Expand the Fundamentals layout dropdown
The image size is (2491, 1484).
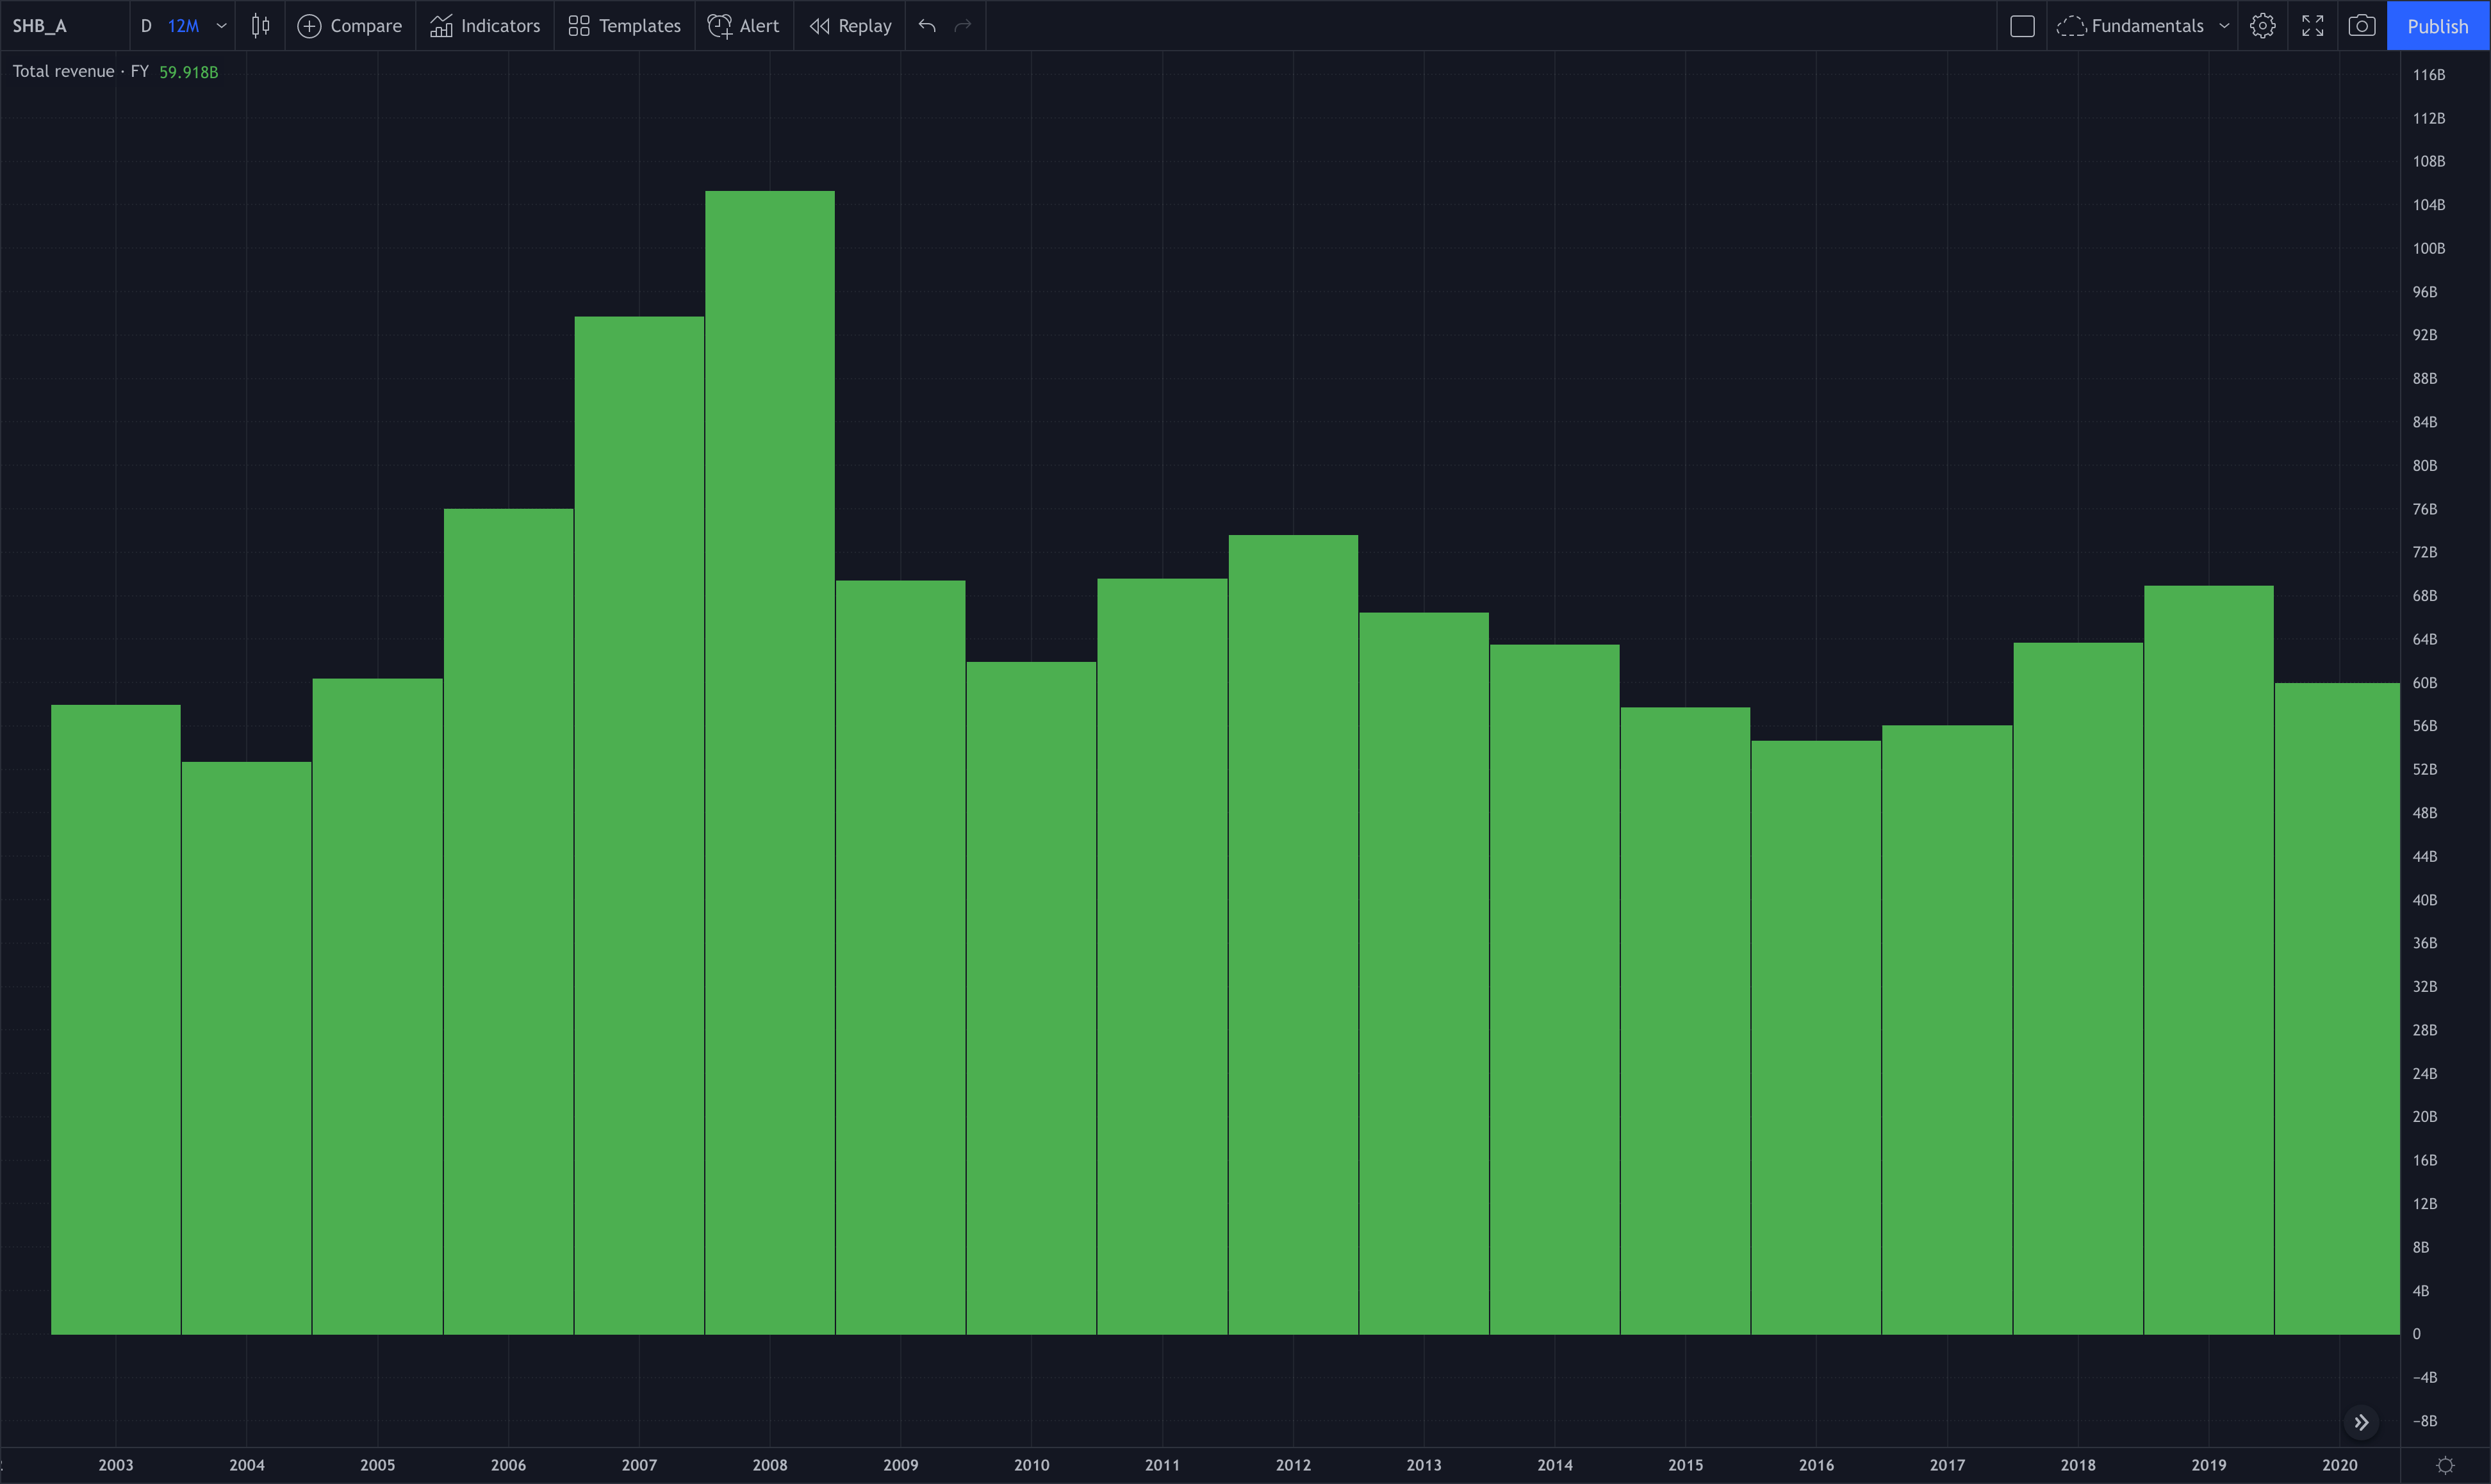tap(2223, 26)
